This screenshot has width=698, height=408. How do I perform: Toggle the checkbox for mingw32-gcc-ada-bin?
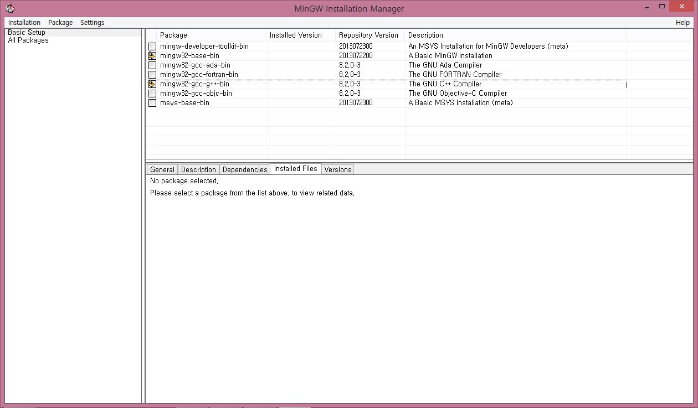pyautogui.click(x=152, y=65)
